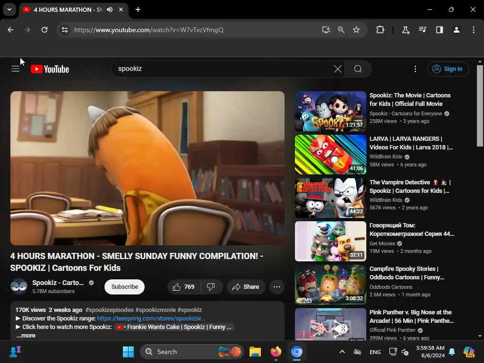Open Pink Panther v. Big Nose title
Screen dimensions: 484x363
[x=412, y=316]
